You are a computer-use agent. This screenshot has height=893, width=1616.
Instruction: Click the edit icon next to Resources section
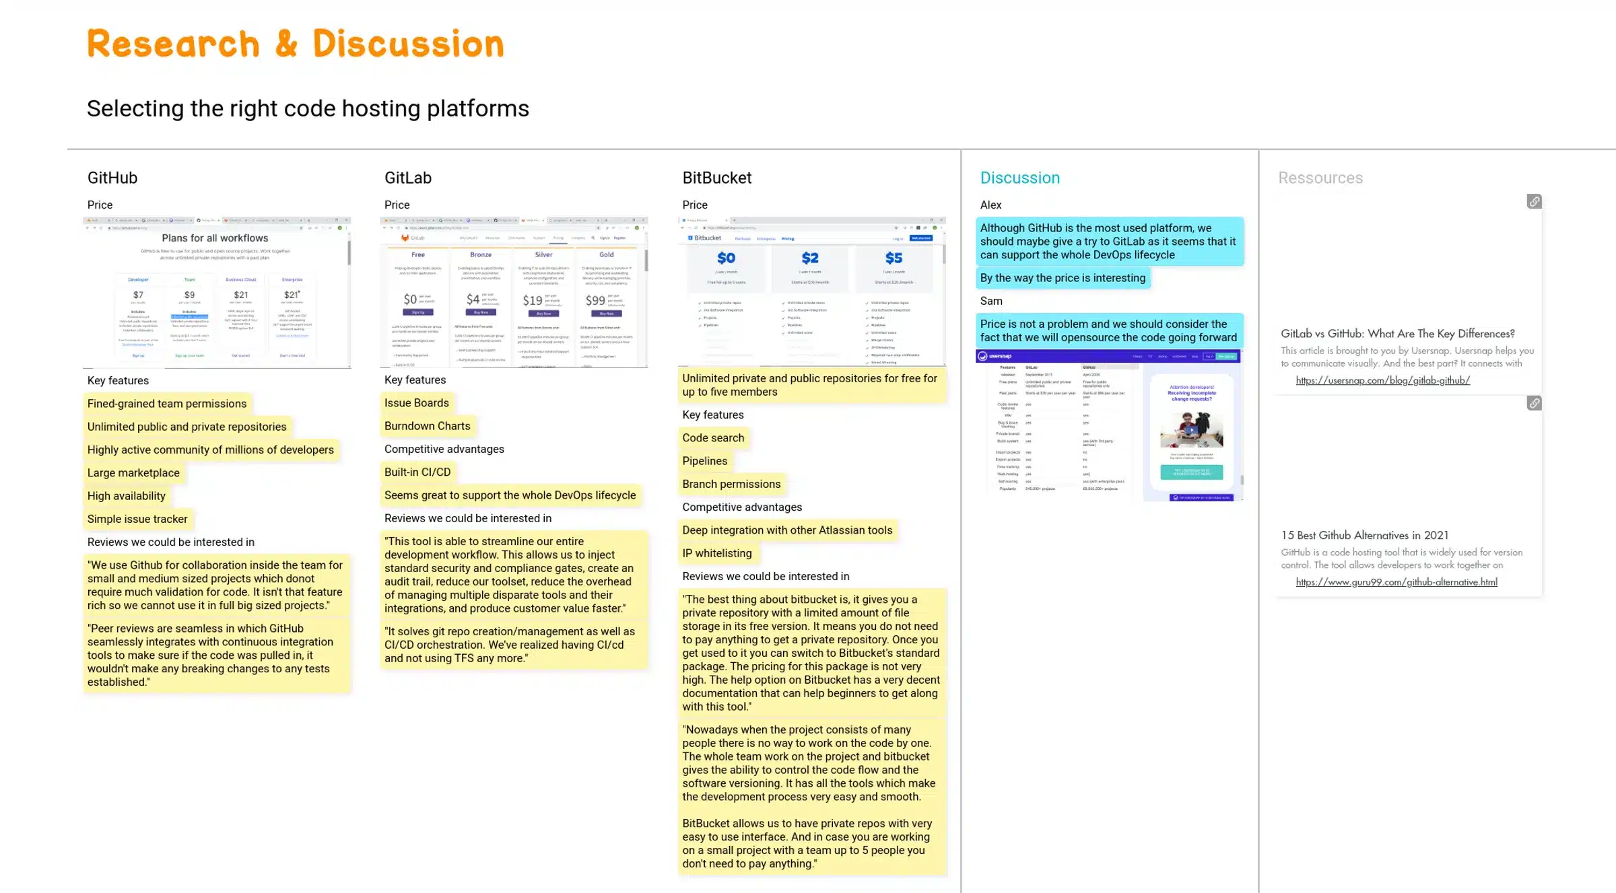pyautogui.click(x=1533, y=201)
